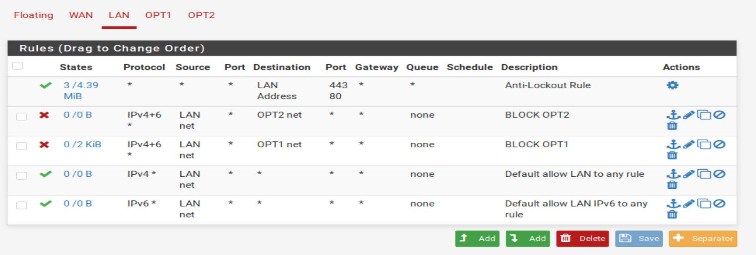Open the OPT1 tab
Screen dimensions: 756x255
(x=158, y=15)
